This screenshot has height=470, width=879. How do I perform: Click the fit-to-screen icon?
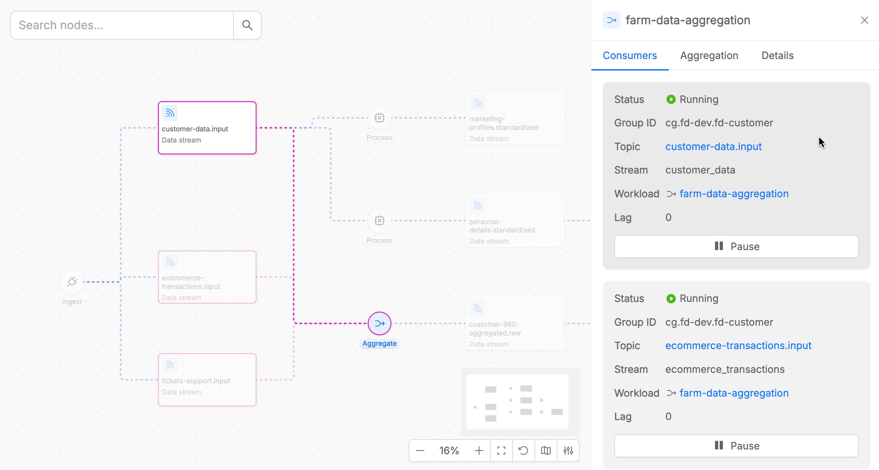coord(501,451)
